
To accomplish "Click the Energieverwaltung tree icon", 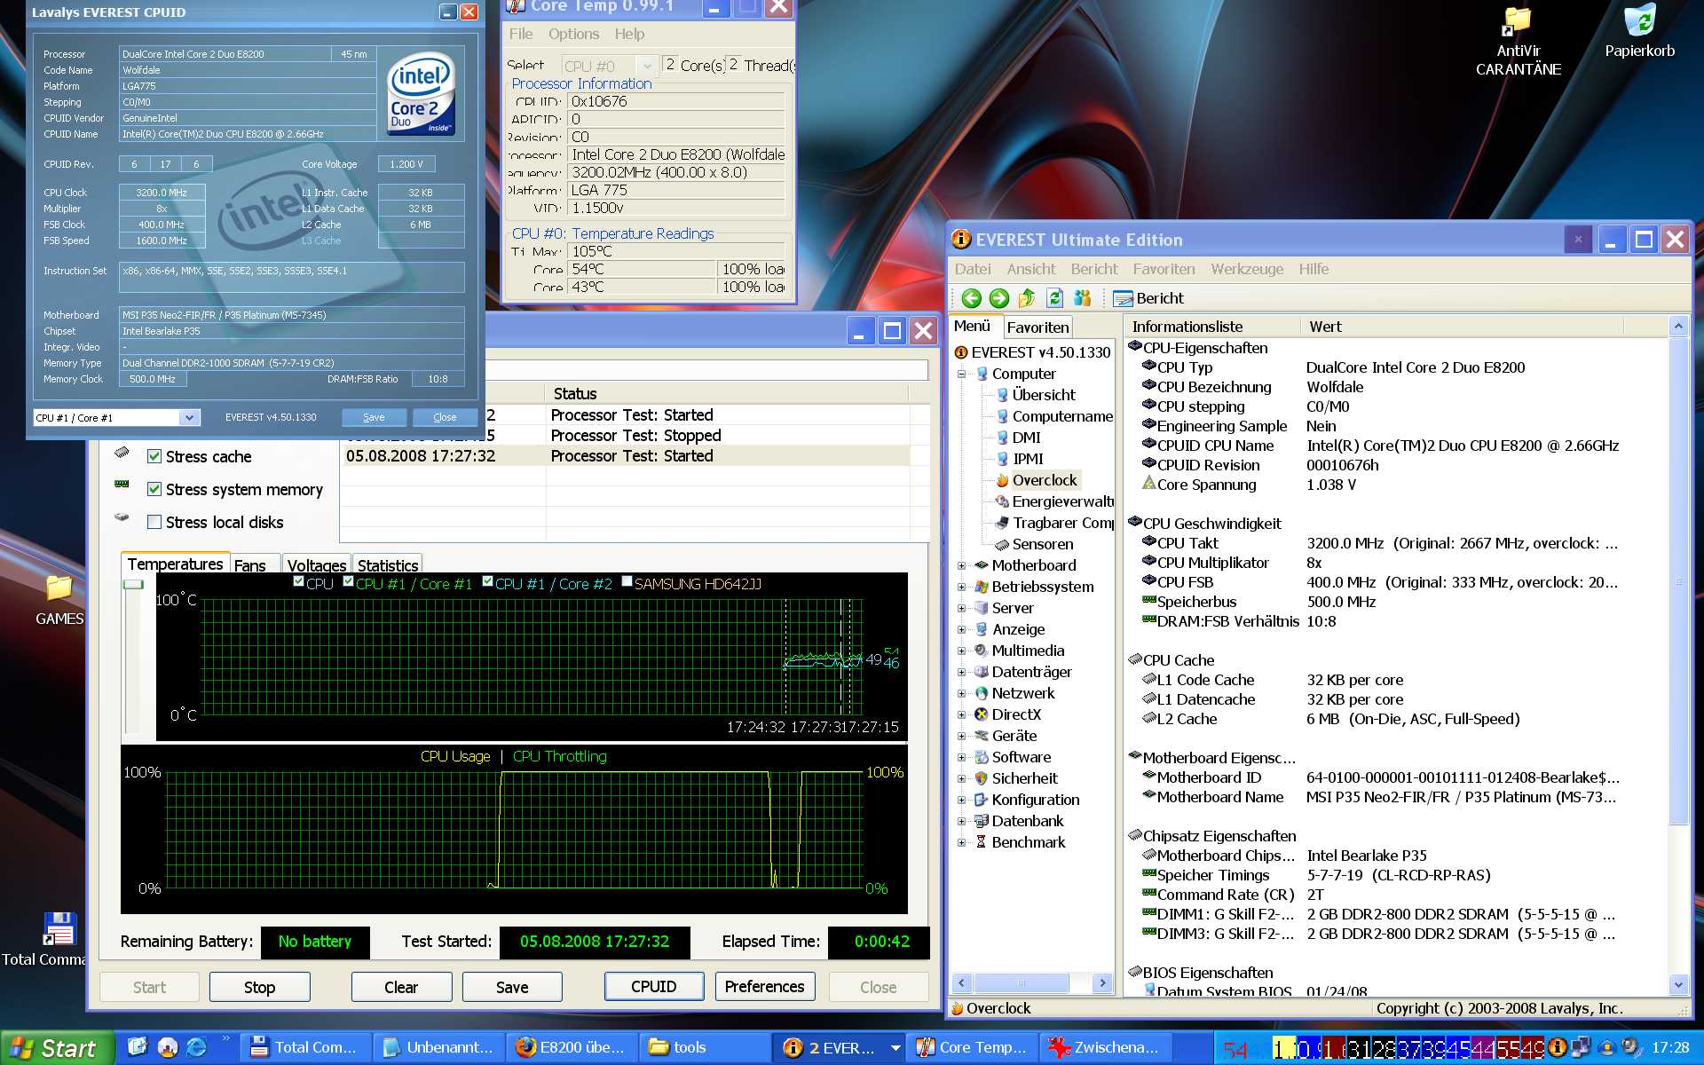I will [1002, 501].
